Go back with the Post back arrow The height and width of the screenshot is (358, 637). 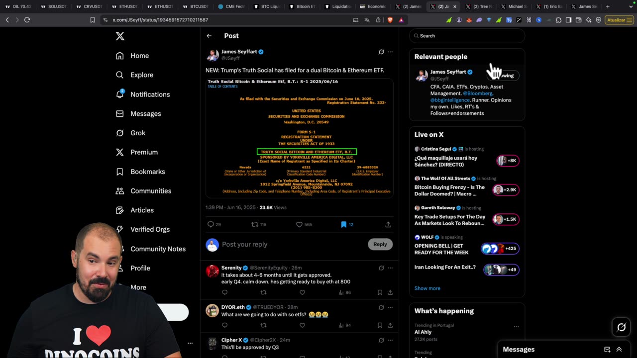point(209,36)
